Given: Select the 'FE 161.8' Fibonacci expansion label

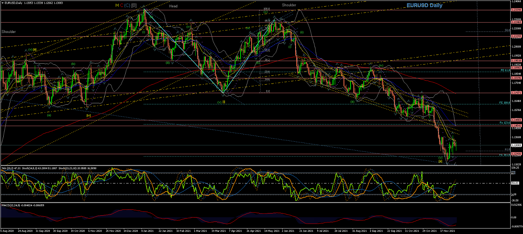Looking at the screenshot, I should click(505, 155).
